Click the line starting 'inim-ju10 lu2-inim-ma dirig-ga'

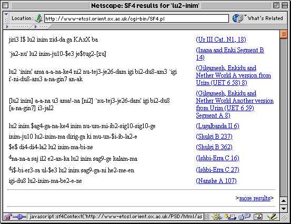[x=73, y=137]
